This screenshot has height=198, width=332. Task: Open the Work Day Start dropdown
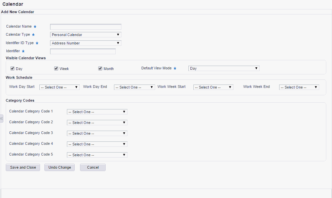(60, 87)
